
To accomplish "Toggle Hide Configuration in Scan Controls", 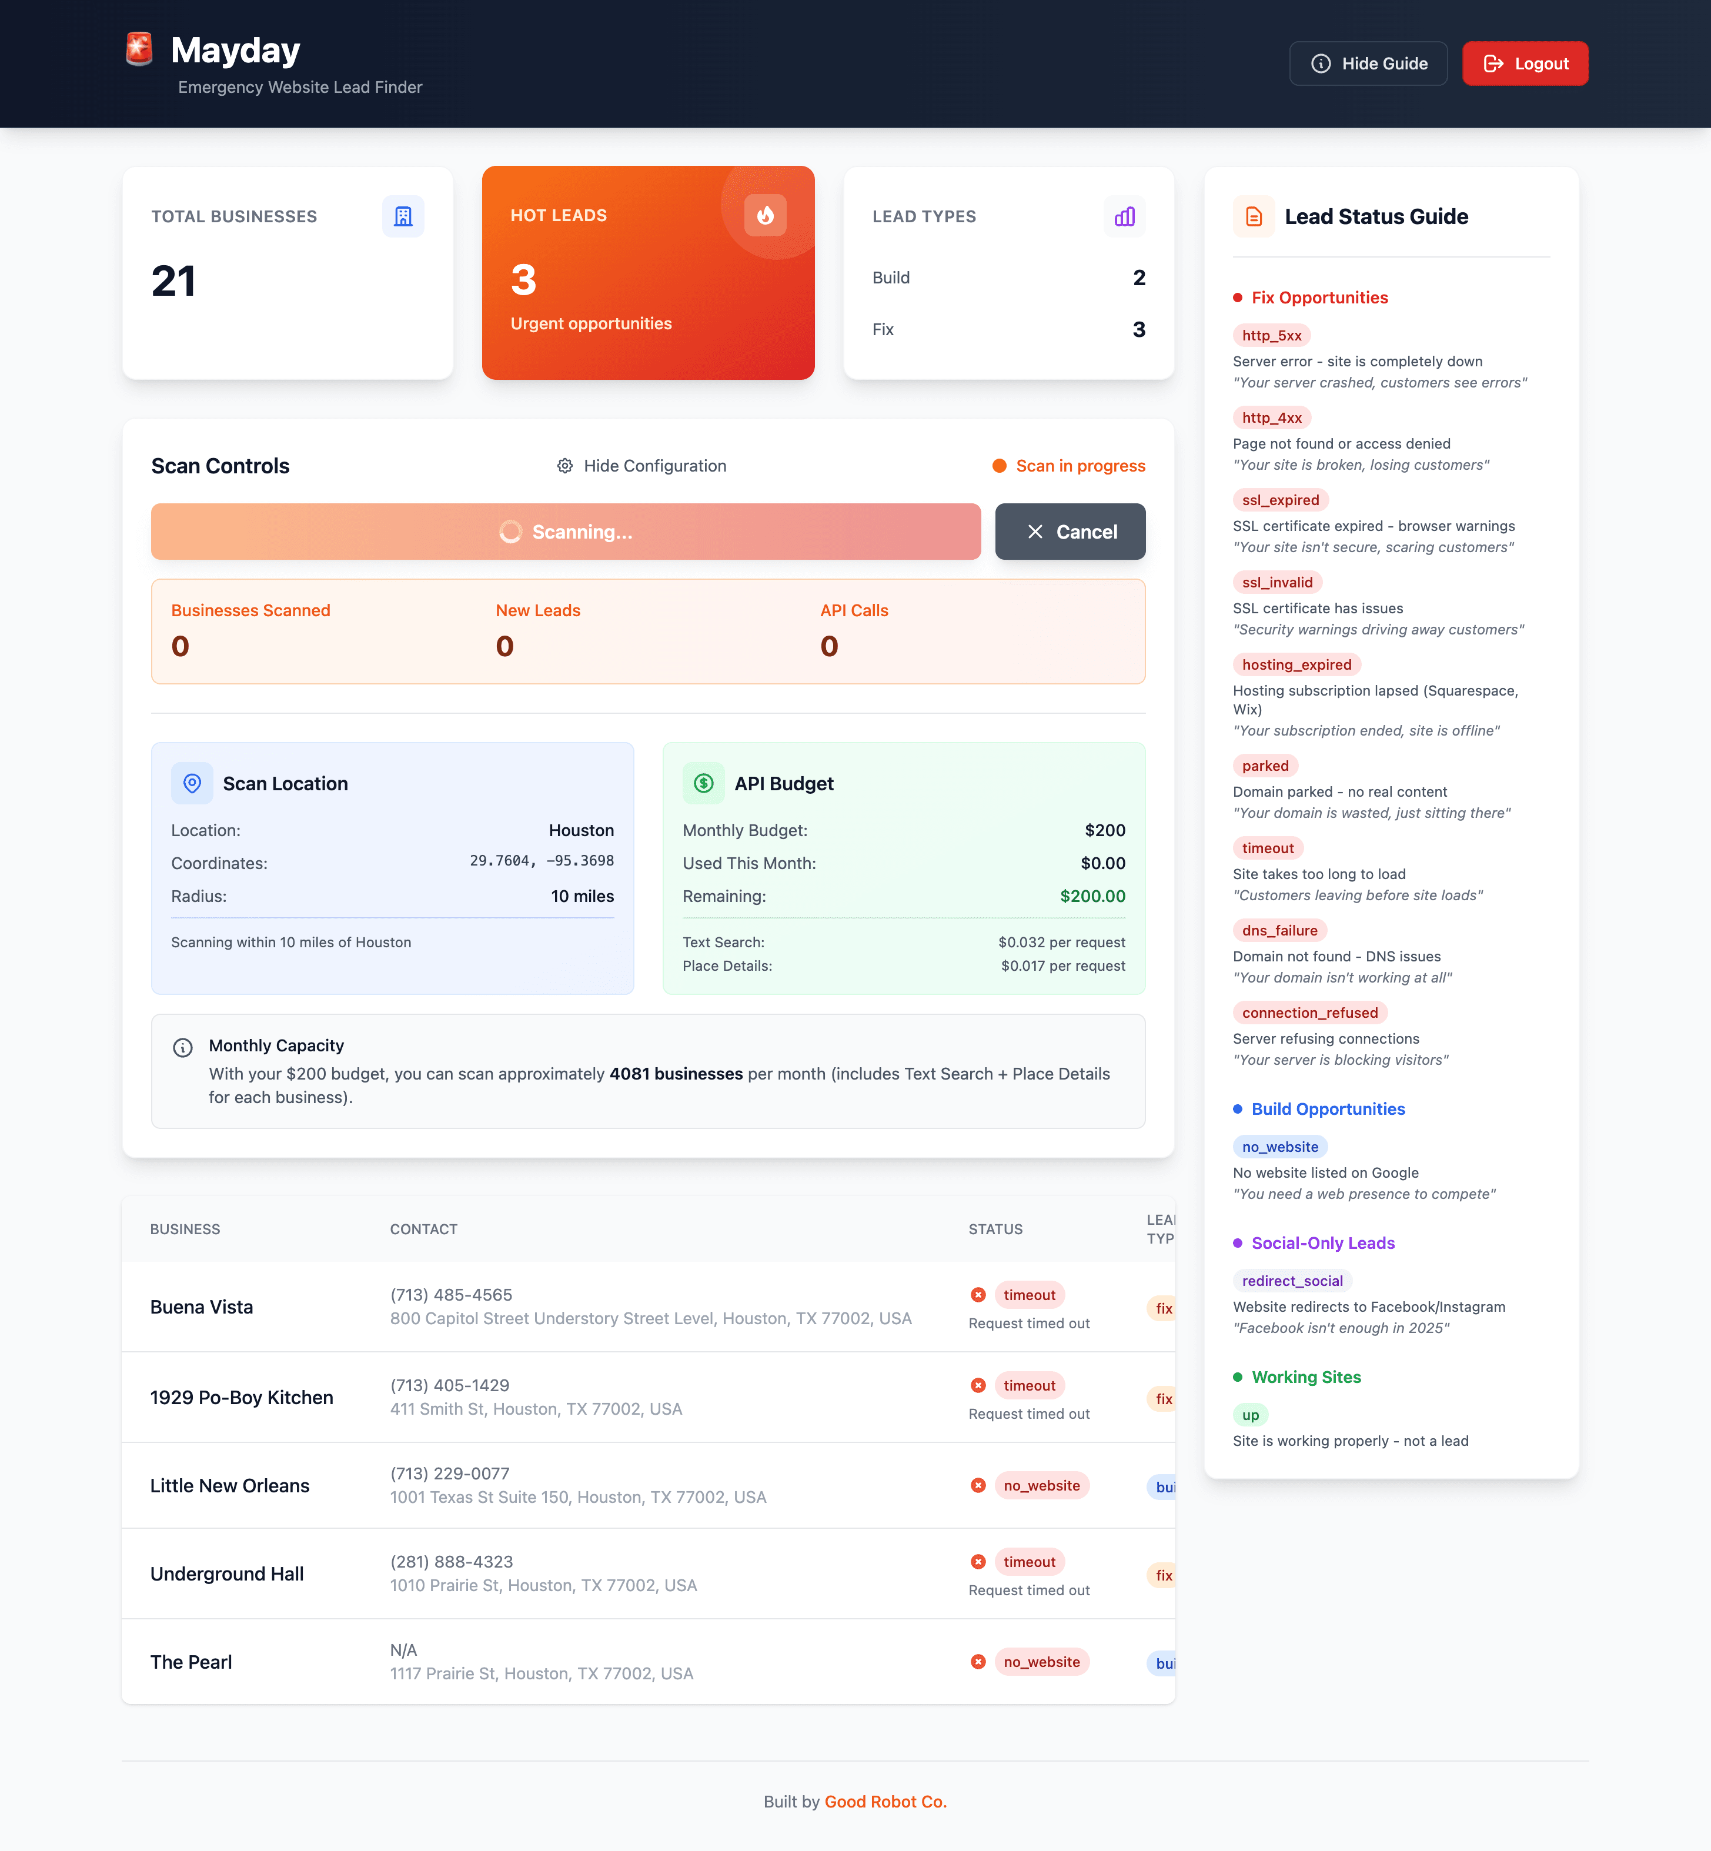I will pyautogui.click(x=641, y=466).
